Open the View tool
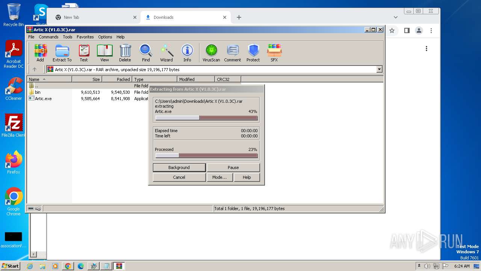 (x=104, y=53)
